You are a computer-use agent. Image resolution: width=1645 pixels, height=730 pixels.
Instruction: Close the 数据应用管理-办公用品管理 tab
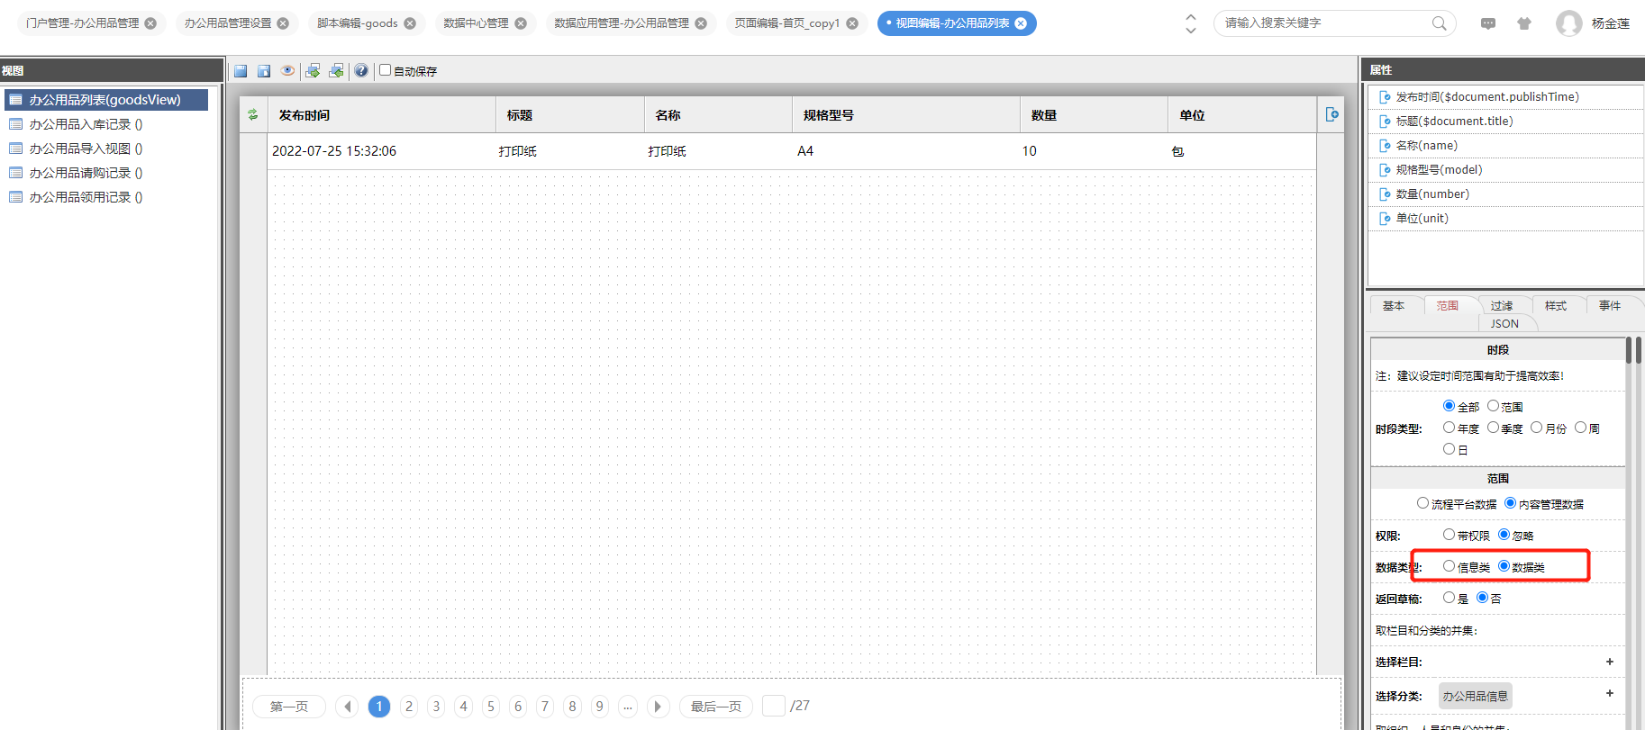click(x=701, y=23)
